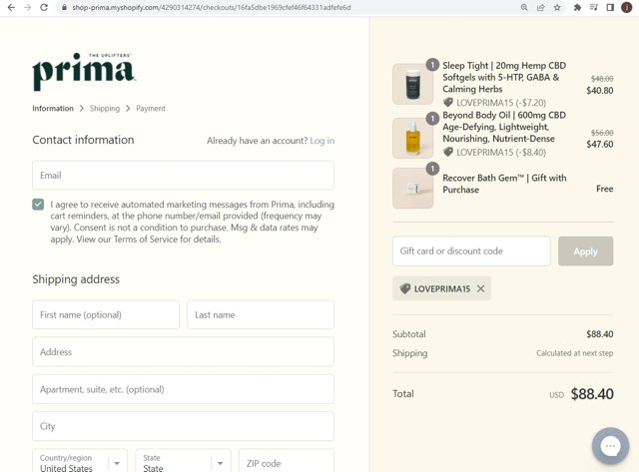Go to the Payment breadcrumb step
Screen dimensions: 639x472
coord(151,109)
